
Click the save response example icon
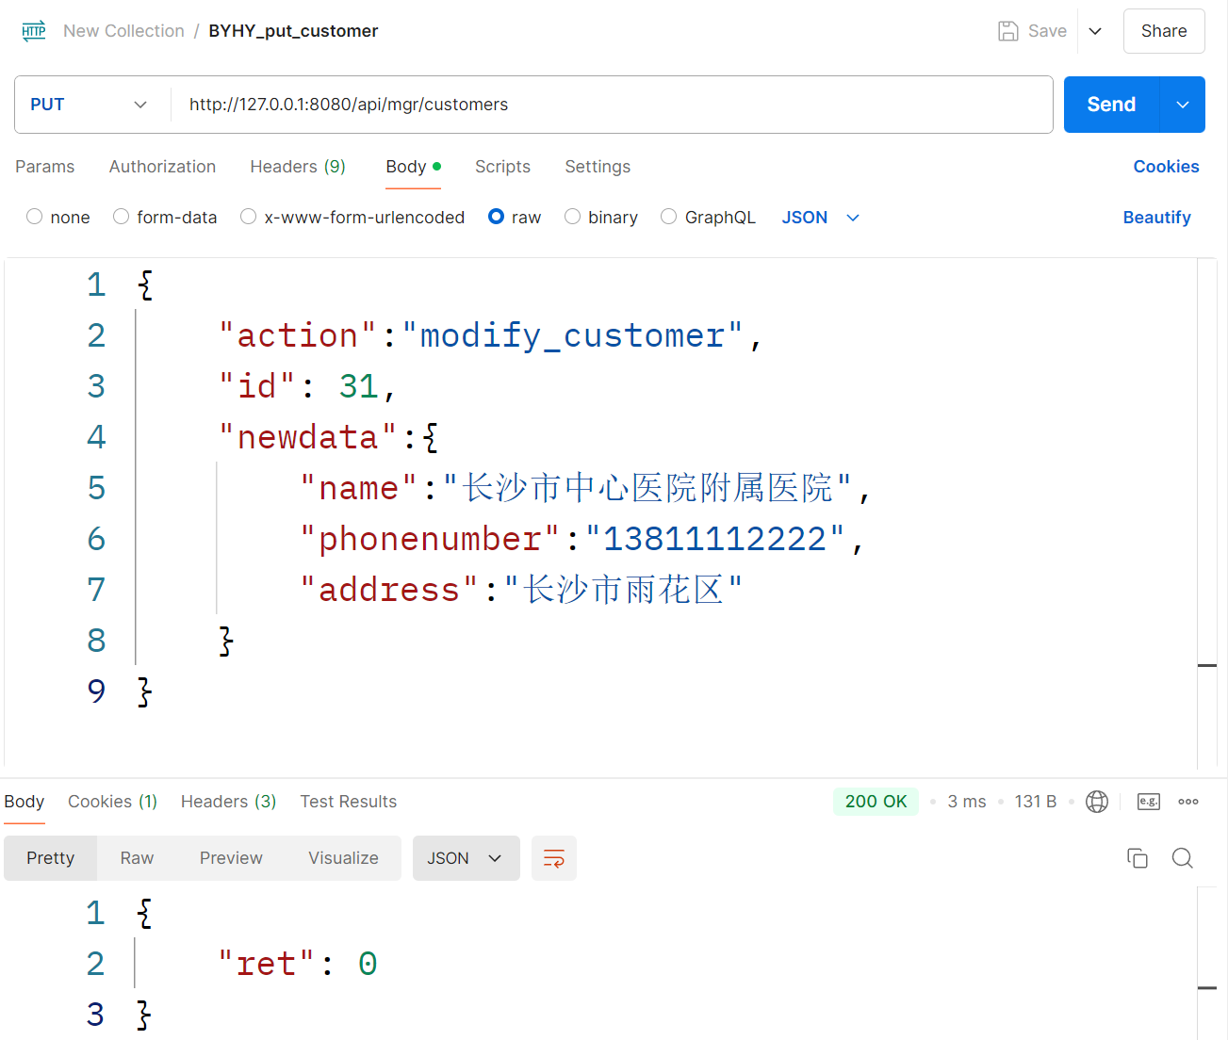coord(1148,802)
